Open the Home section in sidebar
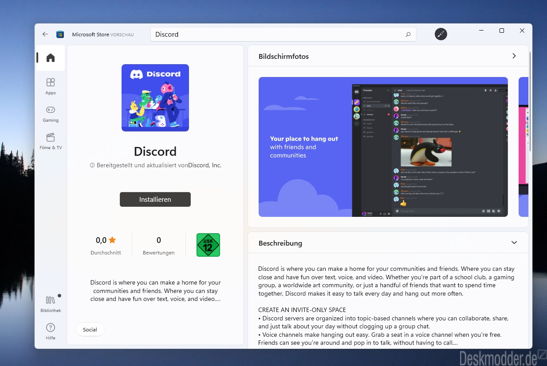Image resolution: width=547 pixels, height=366 pixels. click(x=51, y=58)
